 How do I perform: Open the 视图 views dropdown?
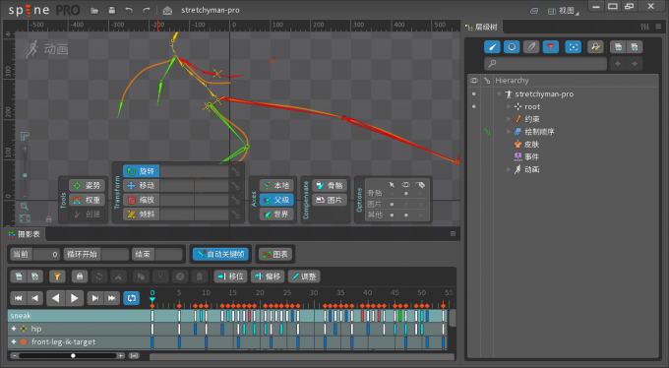pyautogui.click(x=564, y=11)
